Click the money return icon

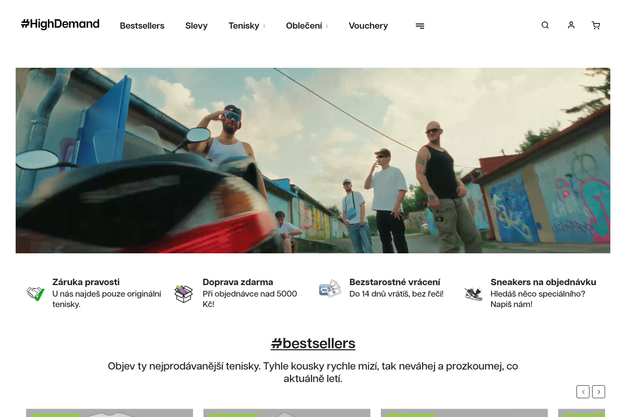coord(330,288)
